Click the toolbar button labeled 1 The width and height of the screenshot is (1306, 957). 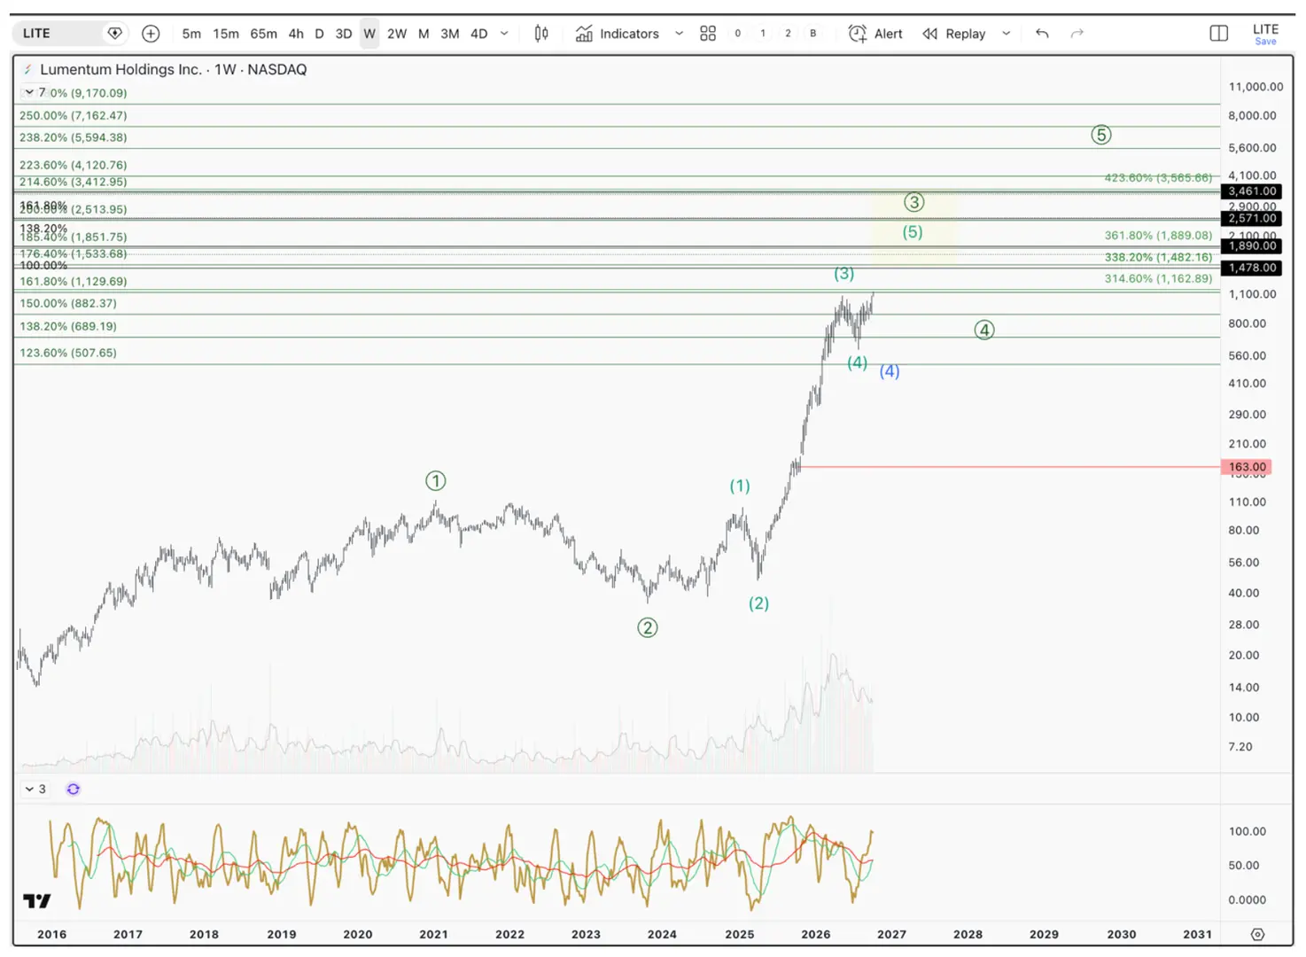click(763, 34)
